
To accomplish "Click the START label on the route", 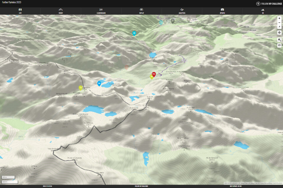I will pos(184,60).
